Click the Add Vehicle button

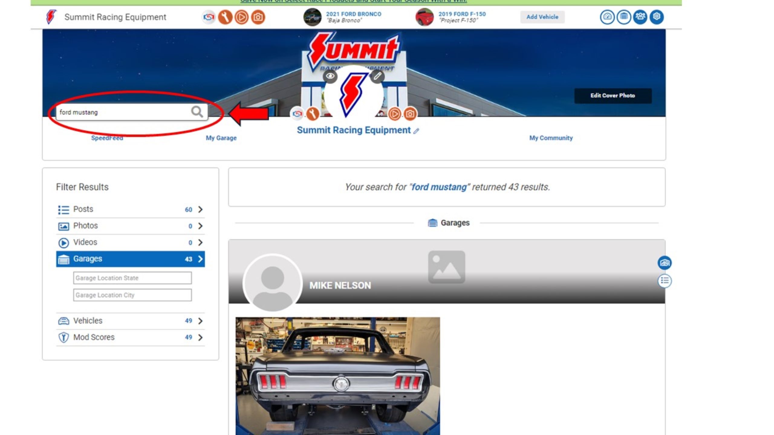click(x=542, y=17)
